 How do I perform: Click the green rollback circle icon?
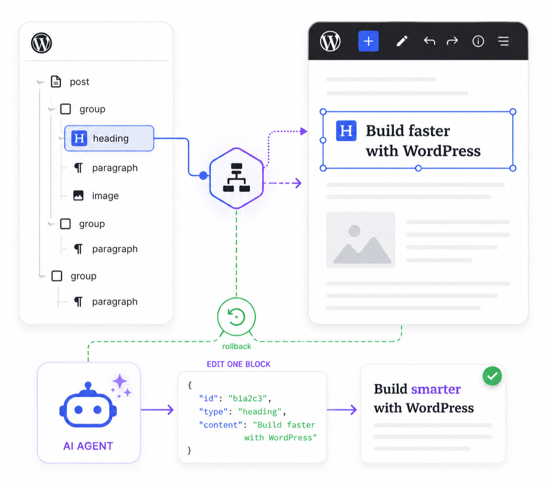236,317
